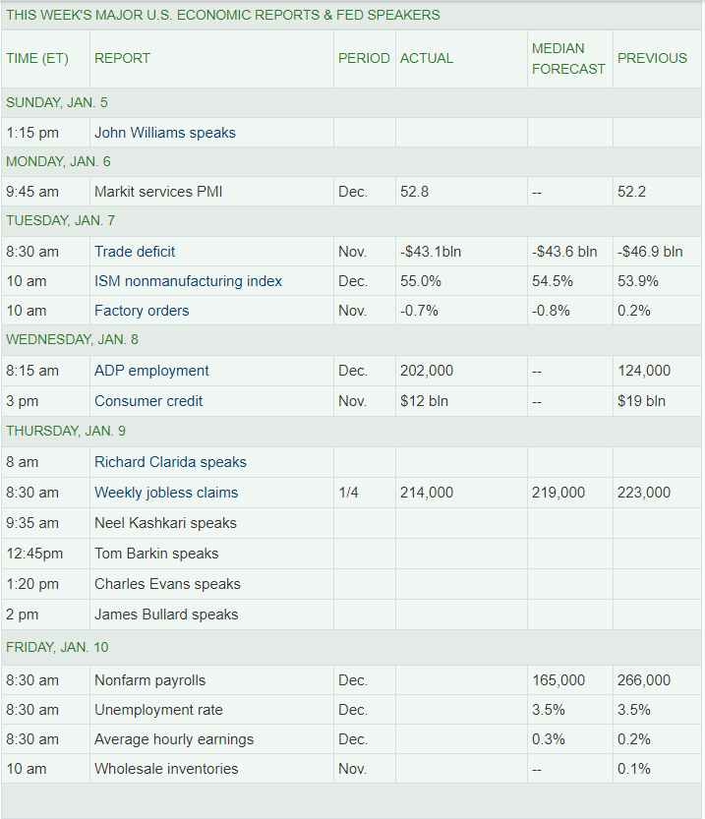Open Richard Clarida speaks link
The width and height of the screenshot is (705, 819).
[170, 462]
